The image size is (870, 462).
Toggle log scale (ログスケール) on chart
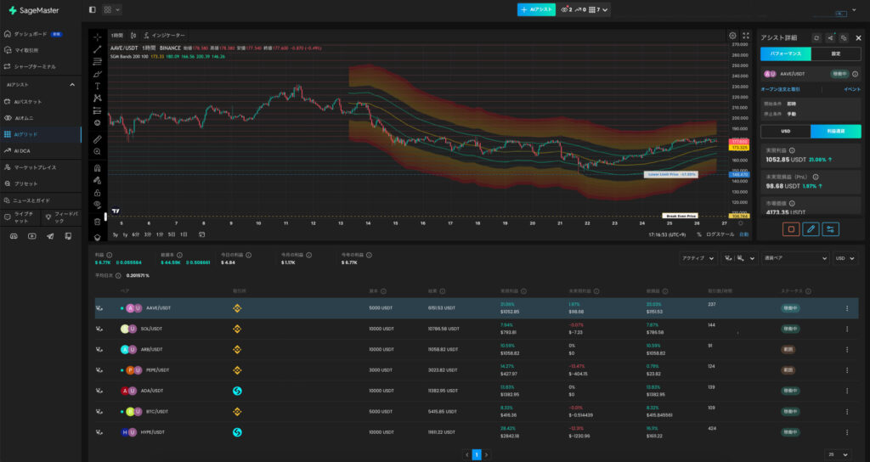pyautogui.click(x=719, y=234)
